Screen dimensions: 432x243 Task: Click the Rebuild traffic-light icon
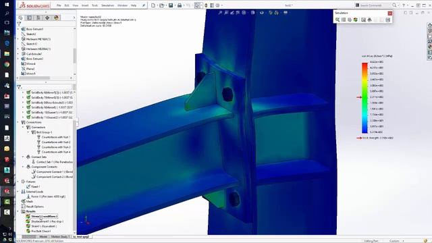pos(206,5)
